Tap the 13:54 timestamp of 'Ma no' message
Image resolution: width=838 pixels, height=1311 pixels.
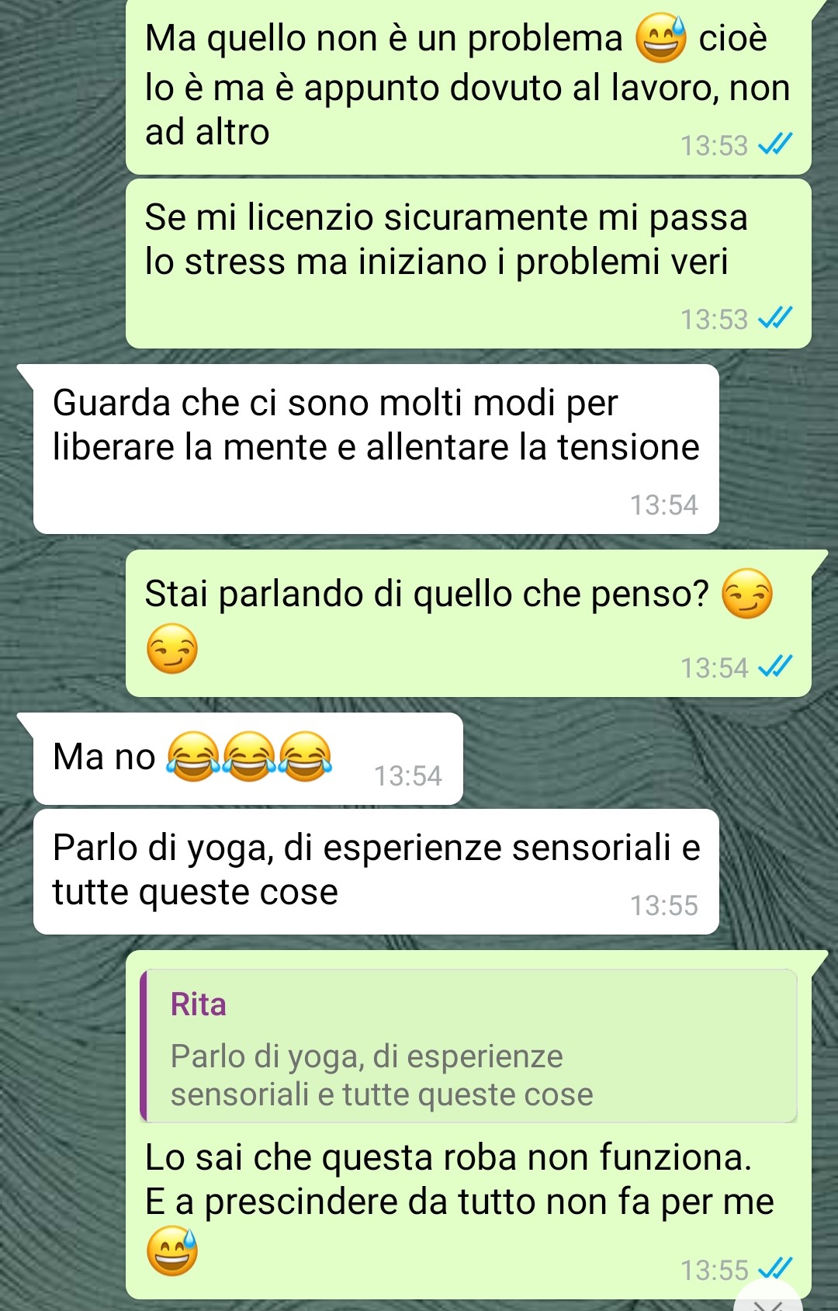pyautogui.click(x=408, y=775)
